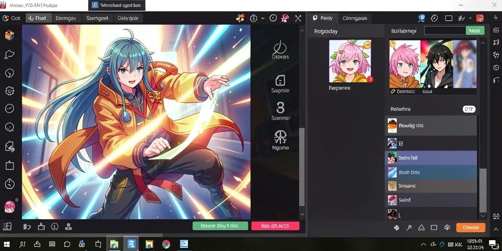Open the Srapmie document icon
502x251 pixels.
(x=280, y=84)
